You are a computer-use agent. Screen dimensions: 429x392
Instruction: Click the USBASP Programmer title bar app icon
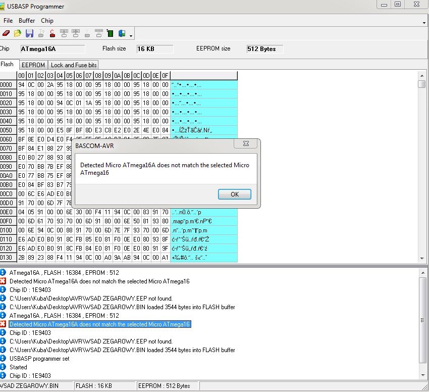point(2,7)
